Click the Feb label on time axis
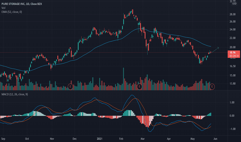The height and width of the screenshot is (142, 241). click(x=121, y=139)
